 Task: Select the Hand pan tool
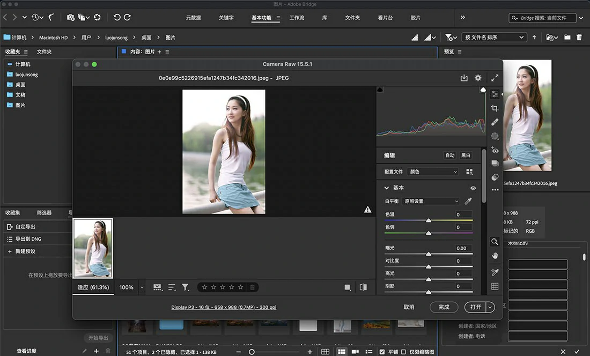coord(495,256)
